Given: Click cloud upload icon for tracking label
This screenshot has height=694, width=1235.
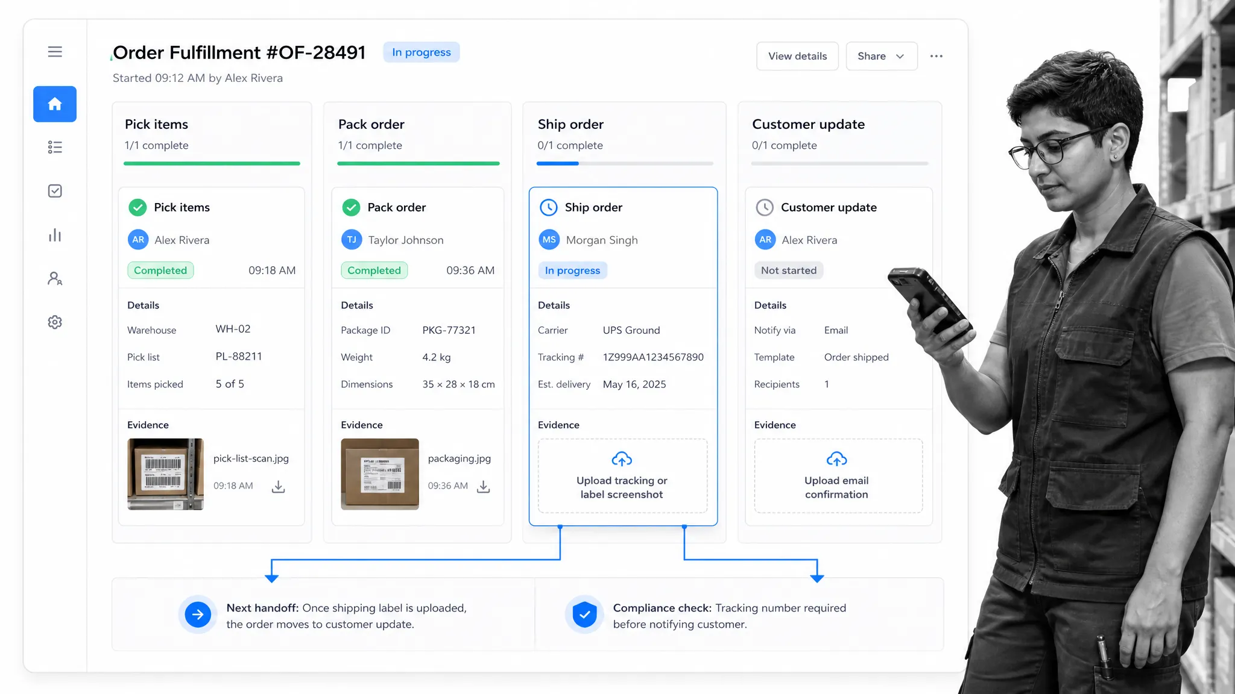Looking at the screenshot, I should (x=622, y=459).
